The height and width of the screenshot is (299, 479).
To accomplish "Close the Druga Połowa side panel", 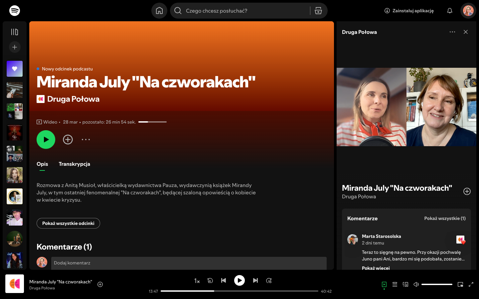I will coord(466,32).
